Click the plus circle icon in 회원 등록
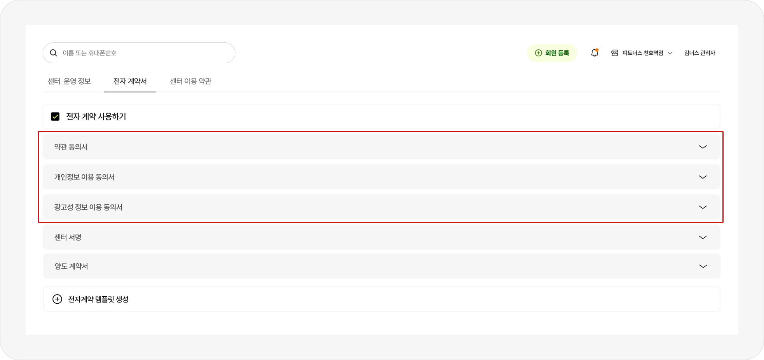Screen dimensions: 764x360 [538, 53]
